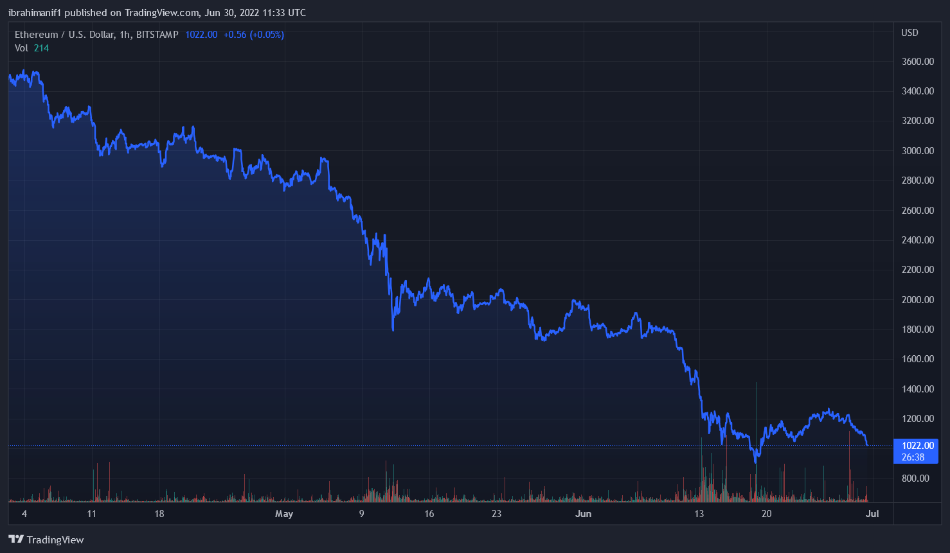
Task: Click the "Jun 30, 2022 11:33 UTC" timestamp
Action: [x=255, y=13]
